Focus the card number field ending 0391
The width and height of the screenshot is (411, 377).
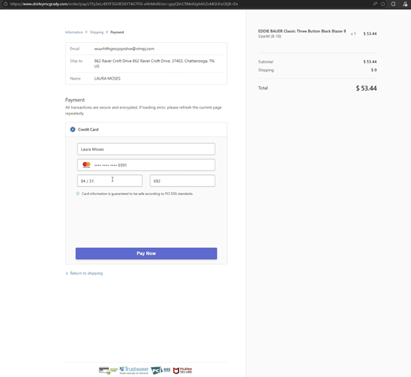coord(146,165)
